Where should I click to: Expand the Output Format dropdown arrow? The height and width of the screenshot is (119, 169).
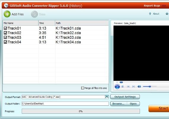107,97
